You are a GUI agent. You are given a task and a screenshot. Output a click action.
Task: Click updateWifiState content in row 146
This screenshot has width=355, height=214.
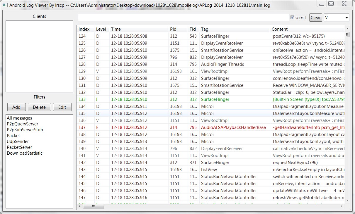(x=309, y=191)
